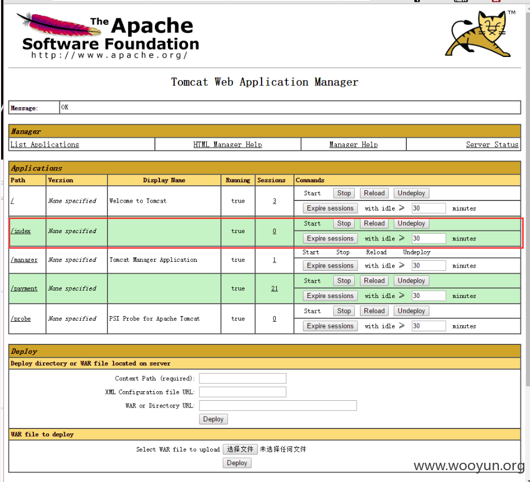Reload the /index application
This screenshot has width=530, height=482.
tap(374, 224)
